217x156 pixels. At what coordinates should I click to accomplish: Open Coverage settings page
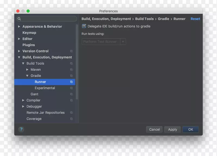click(x=34, y=119)
